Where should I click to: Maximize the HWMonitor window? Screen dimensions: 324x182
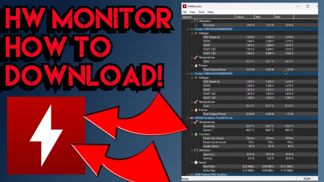[308, 6]
